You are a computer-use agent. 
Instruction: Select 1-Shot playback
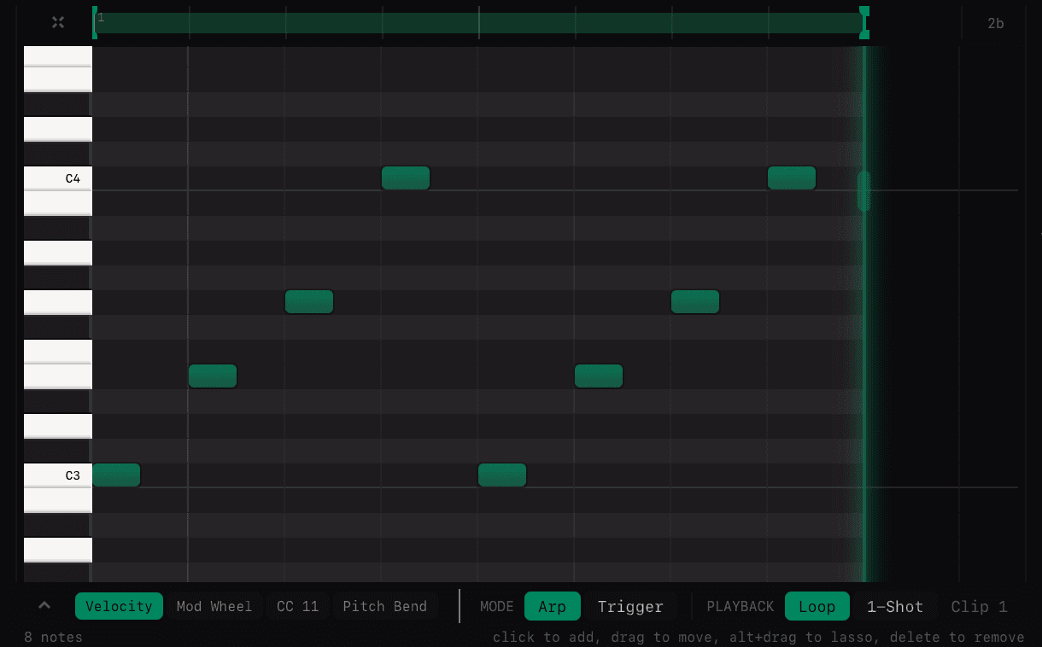(x=895, y=606)
